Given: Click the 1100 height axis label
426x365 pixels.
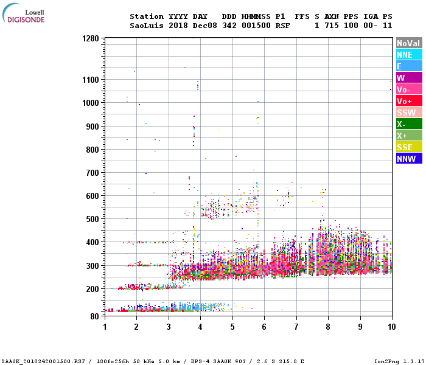Looking at the screenshot, I should coord(91,80).
